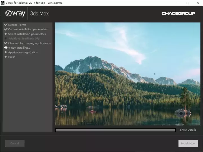Click the checkmark beside License Terms
Screen dimensions: 203x152
[x=5, y=25]
